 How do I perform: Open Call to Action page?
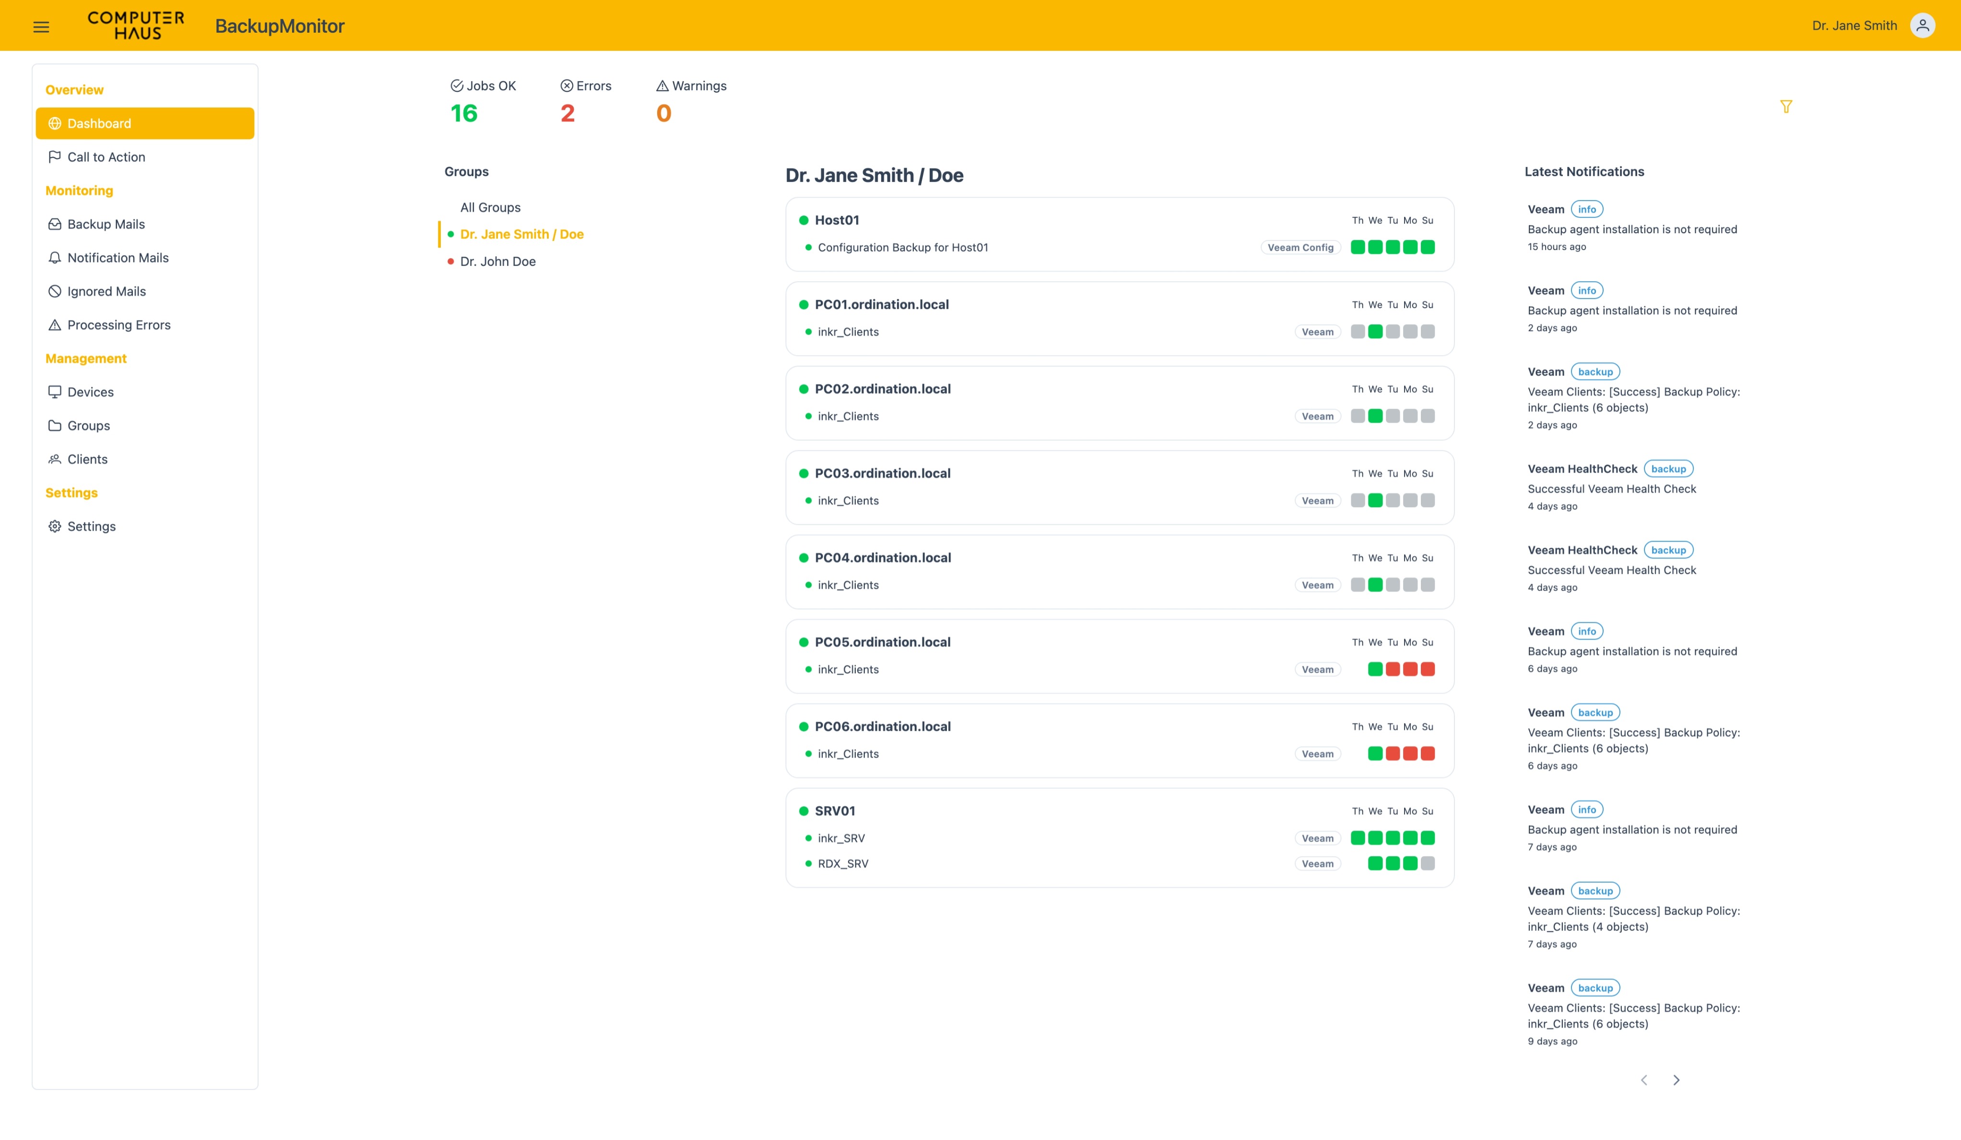click(x=145, y=157)
